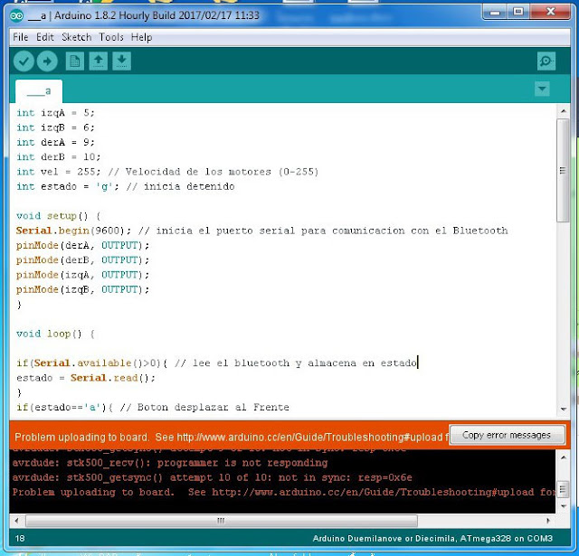
Task: Click the code editor vertical scrollbar thumb
Action: (x=563, y=170)
